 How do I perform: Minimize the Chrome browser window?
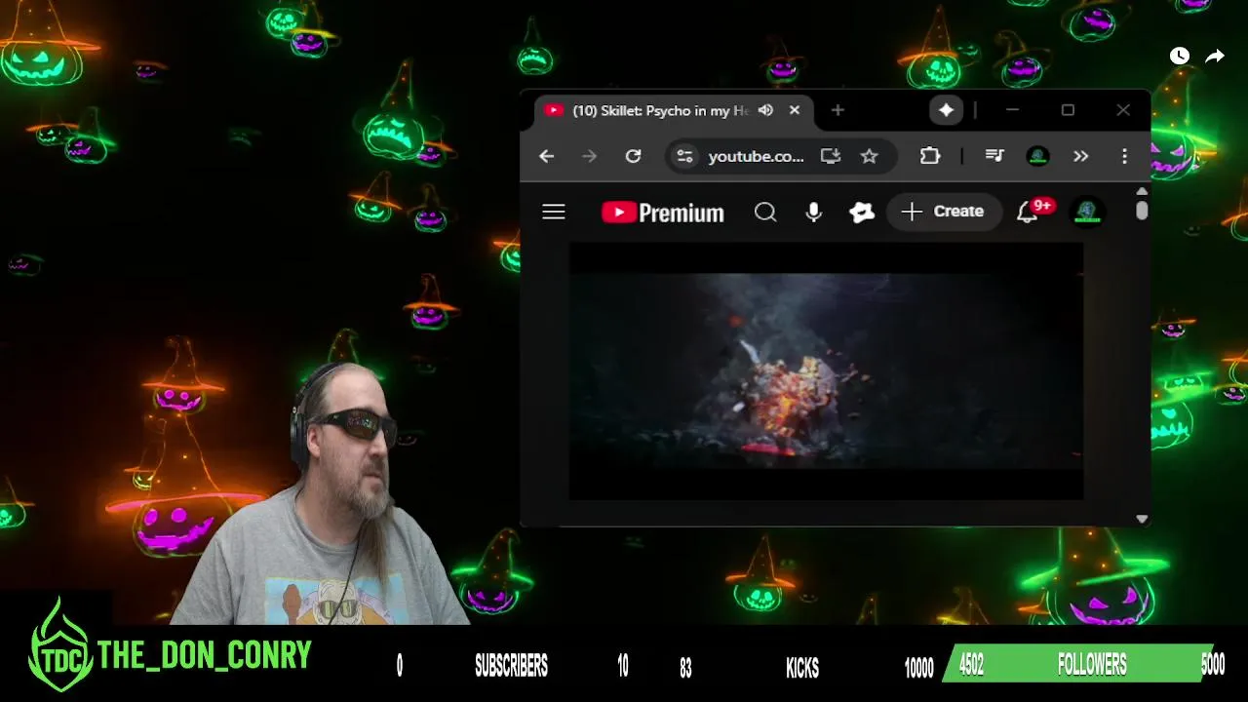click(1012, 110)
